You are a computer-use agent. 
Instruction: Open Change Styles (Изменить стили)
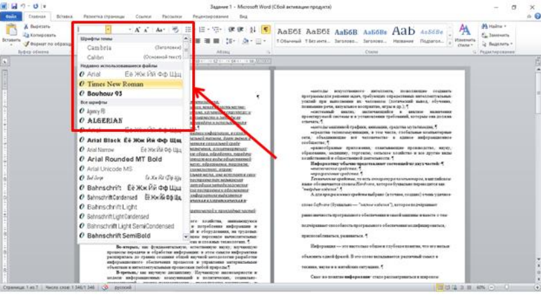465,33
